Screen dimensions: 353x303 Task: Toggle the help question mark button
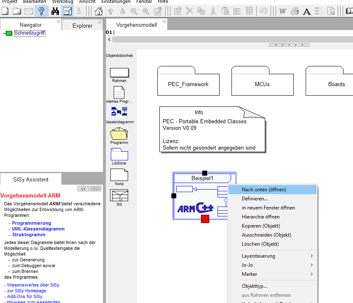[x=41, y=11]
